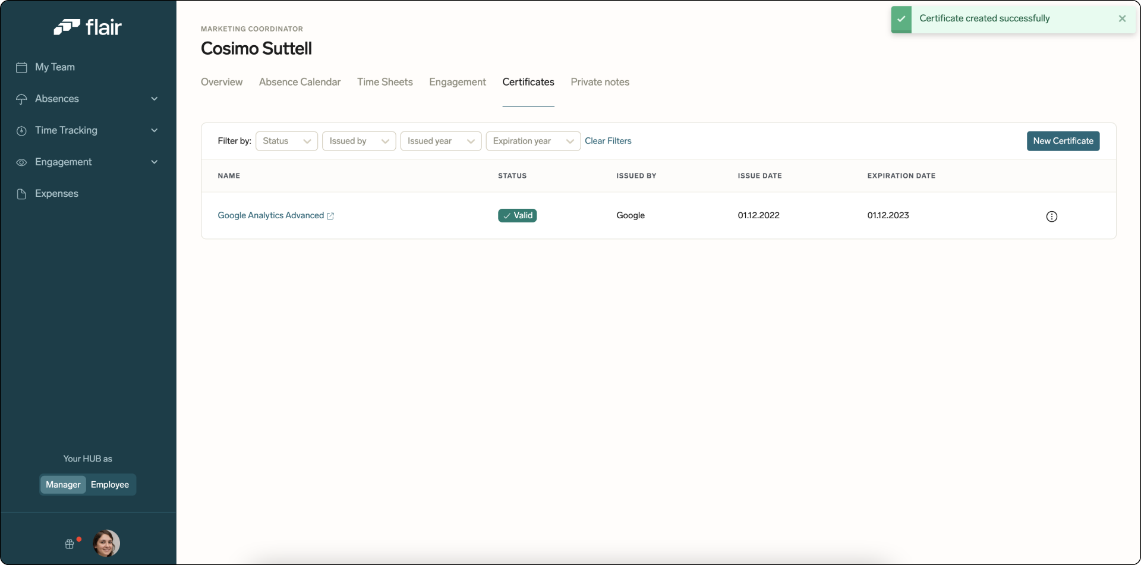Click the Flair logo in the sidebar
The image size is (1141, 565).
pyautogui.click(x=88, y=27)
